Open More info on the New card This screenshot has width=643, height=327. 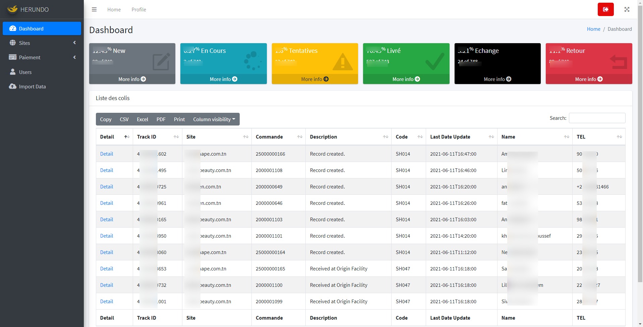[132, 79]
